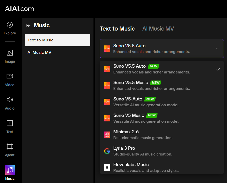Click 'Fast cinematic music generation.' description

[143, 138]
